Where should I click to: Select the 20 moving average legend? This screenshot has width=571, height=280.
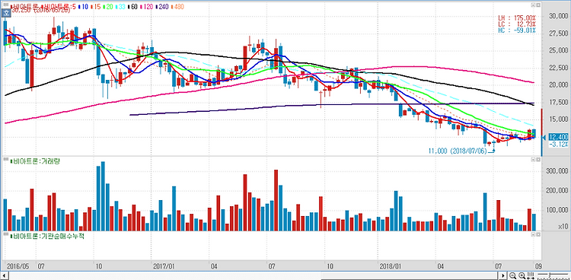(x=109, y=7)
